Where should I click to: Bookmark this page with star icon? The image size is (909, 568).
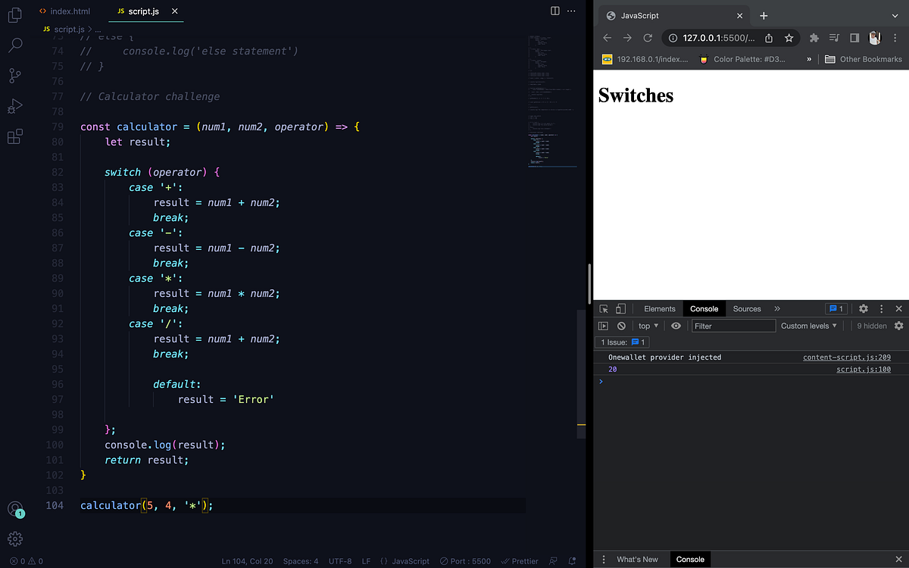789,38
